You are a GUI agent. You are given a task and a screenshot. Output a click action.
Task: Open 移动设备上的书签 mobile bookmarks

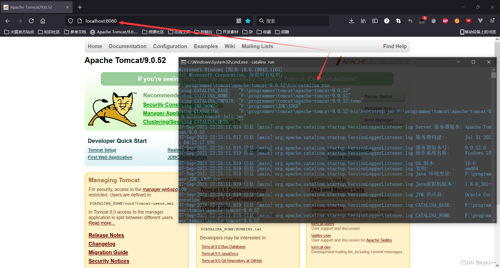(x=478, y=32)
